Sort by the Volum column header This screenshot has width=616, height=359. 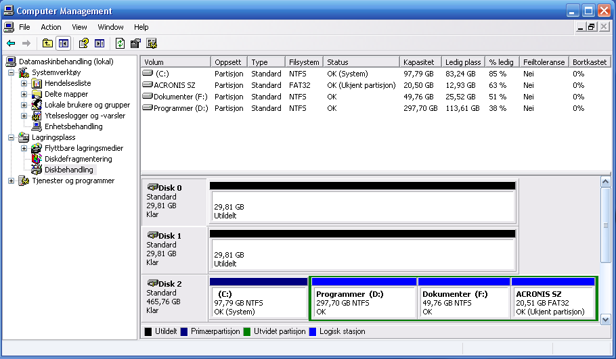point(175,62)
